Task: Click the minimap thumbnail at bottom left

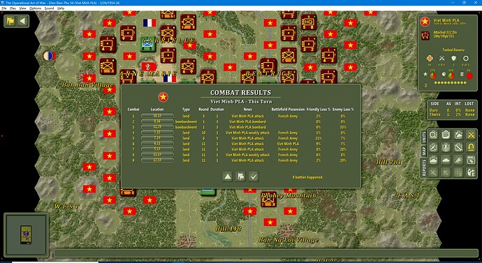Action: point(26,235)
